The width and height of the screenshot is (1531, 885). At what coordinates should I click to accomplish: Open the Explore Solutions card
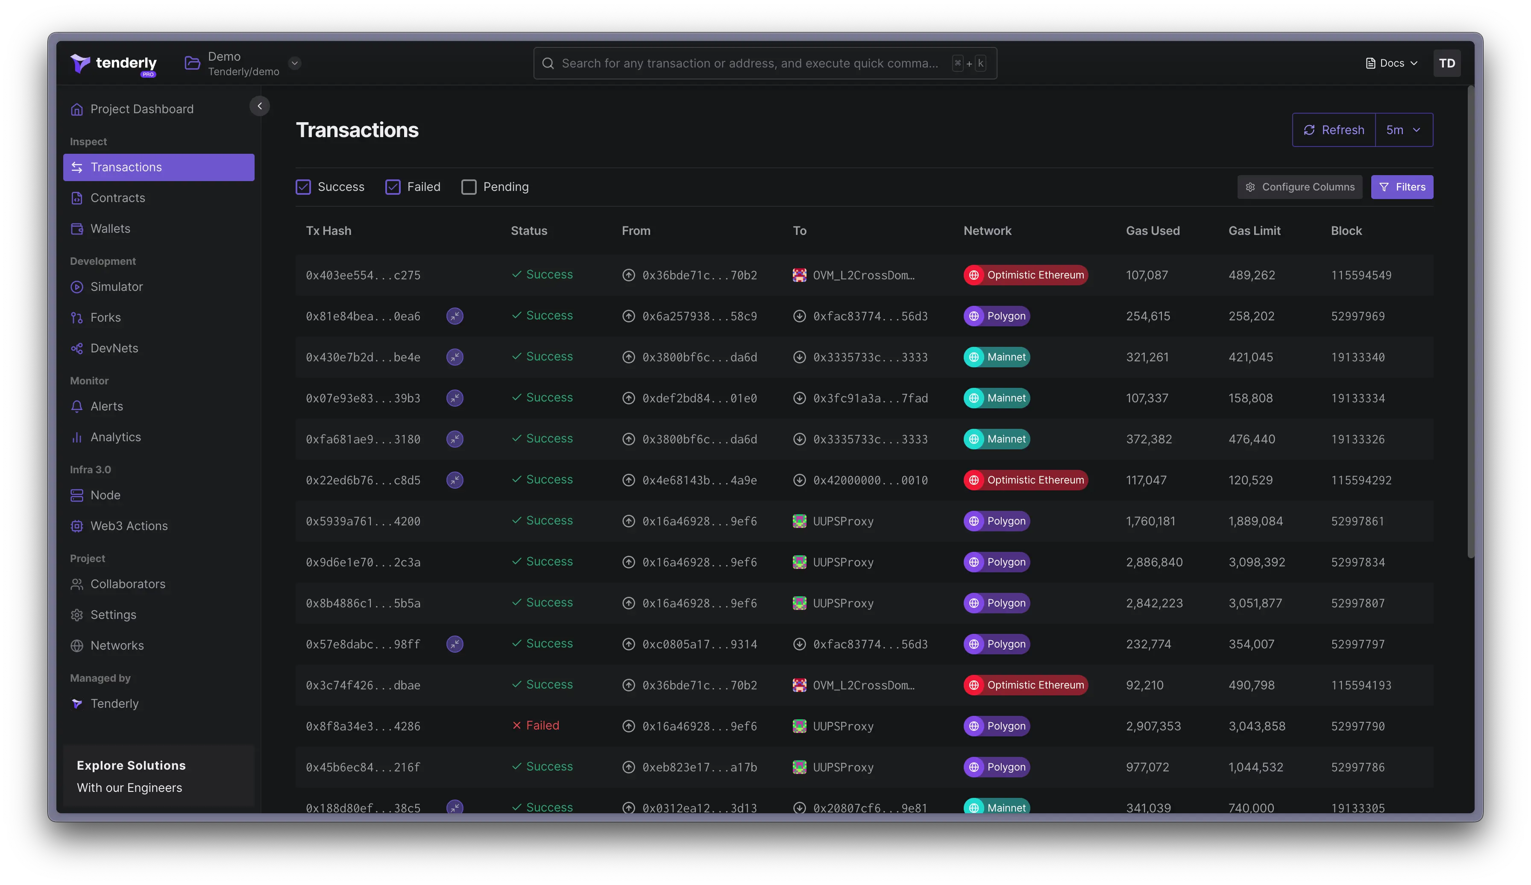click(x=158, y=776)
